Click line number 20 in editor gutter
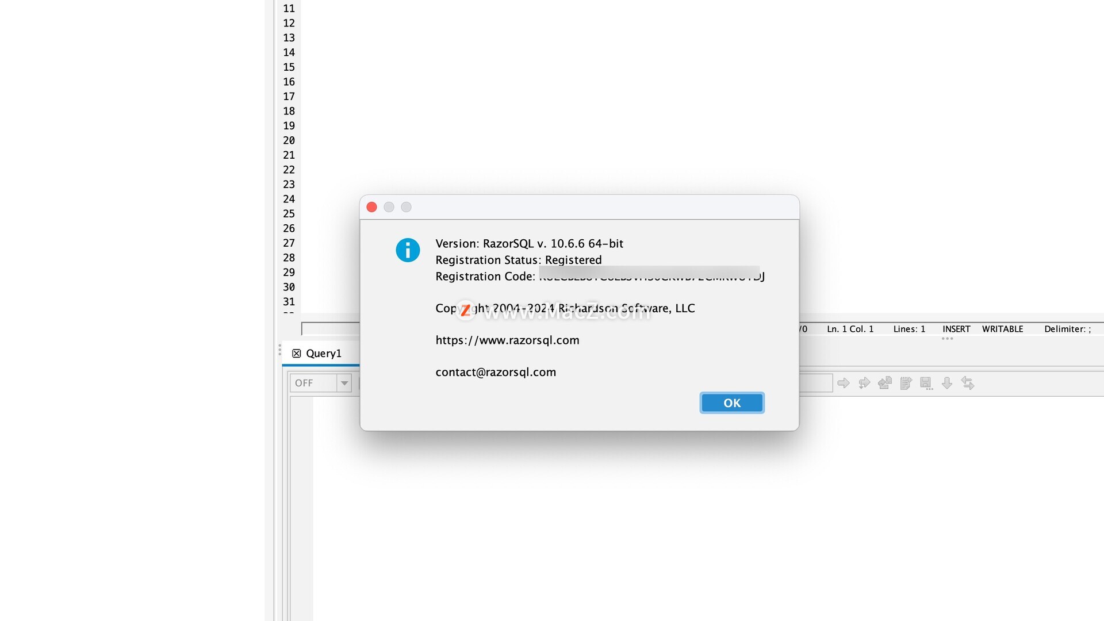The width and height of the screenshot is (1104, 621). pyautogui.click(x=289, y=140)
